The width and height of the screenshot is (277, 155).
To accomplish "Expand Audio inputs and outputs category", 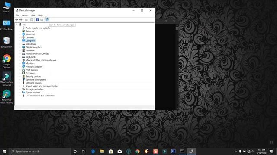I will coord(20,28).
